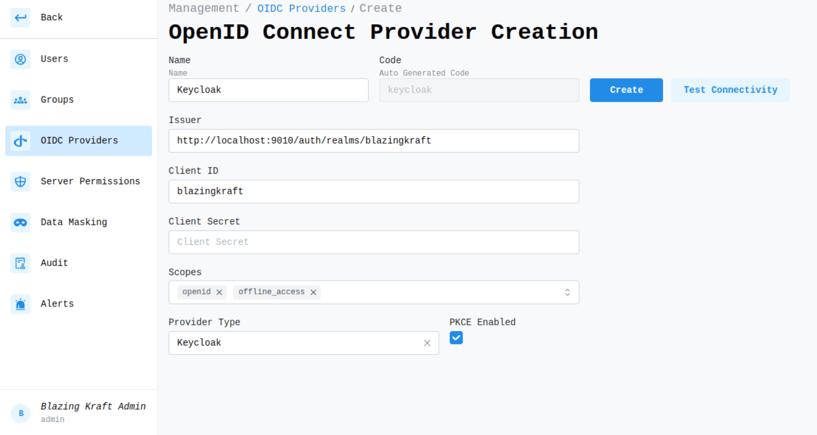The width and height of the screenshot is (817, 435).
Task: Click the Create button
Action: (x=626, y=90)
